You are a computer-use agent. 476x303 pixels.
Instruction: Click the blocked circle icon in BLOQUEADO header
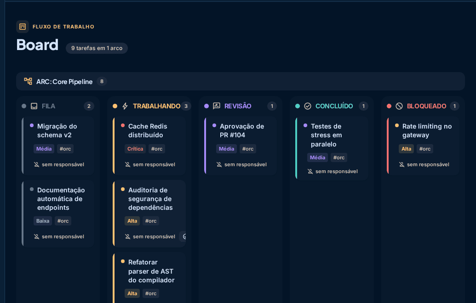[x=399, y=106]
